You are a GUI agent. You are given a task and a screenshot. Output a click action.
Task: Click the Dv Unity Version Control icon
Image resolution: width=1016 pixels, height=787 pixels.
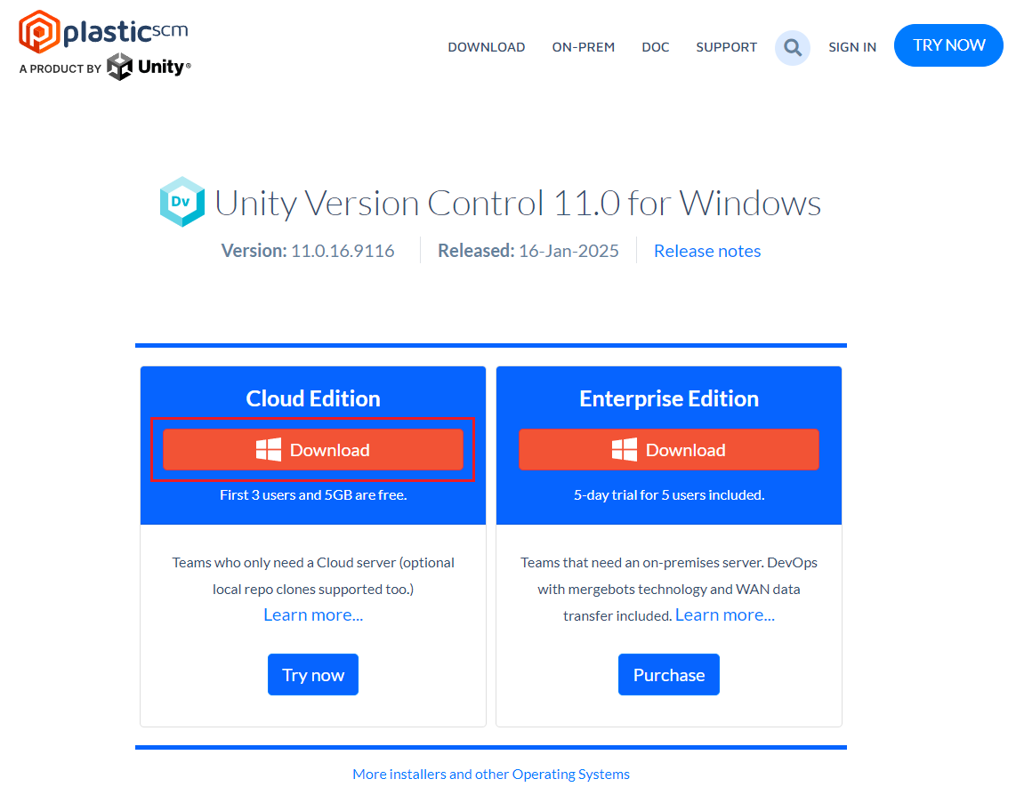182,202
